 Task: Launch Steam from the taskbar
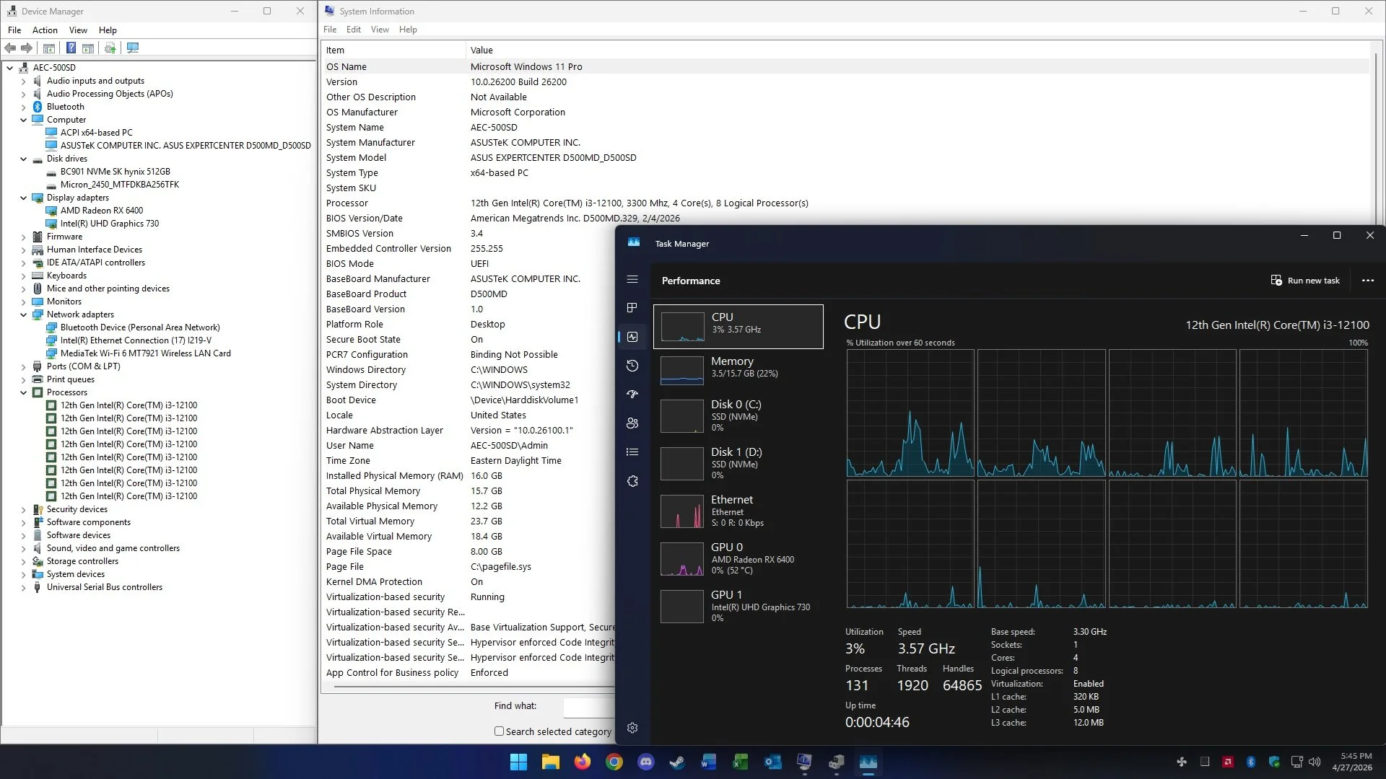click(677, 762)
